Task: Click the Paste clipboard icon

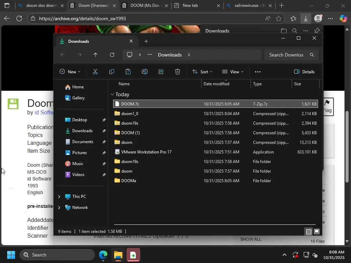Action: [128, 72]
